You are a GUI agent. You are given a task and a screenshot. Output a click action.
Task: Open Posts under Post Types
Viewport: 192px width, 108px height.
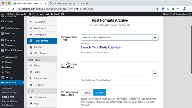coord(42,65)
